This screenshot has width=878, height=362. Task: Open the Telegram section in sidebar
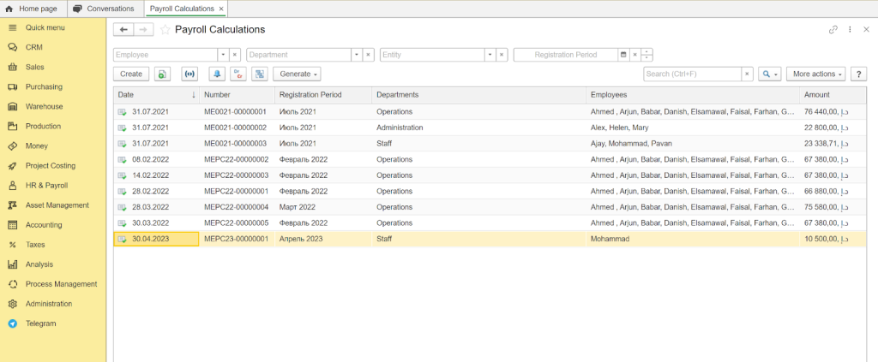pyautogui.click(x=40, y=323)
